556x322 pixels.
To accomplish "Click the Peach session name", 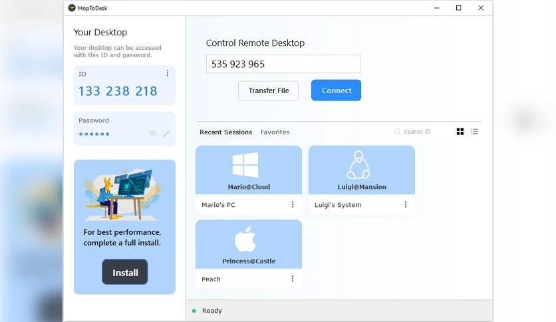I will [x=211, y=279].
